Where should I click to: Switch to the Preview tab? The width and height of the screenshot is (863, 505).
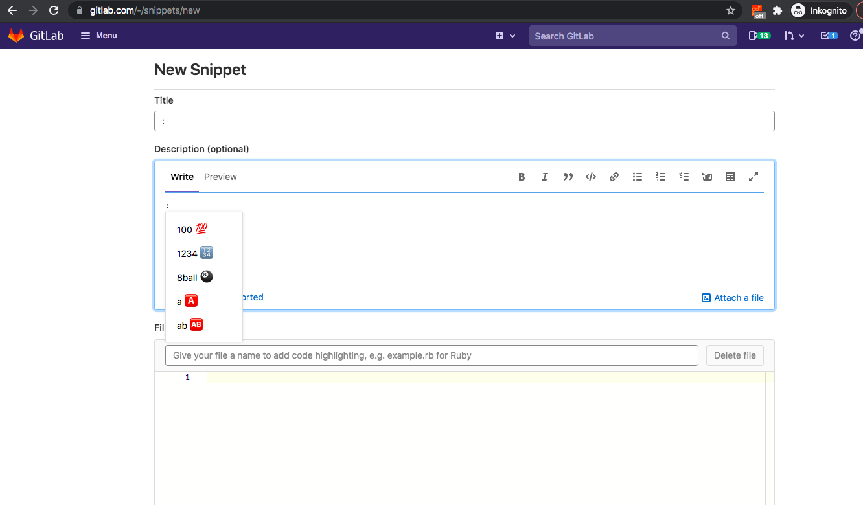tap(220, 177)
